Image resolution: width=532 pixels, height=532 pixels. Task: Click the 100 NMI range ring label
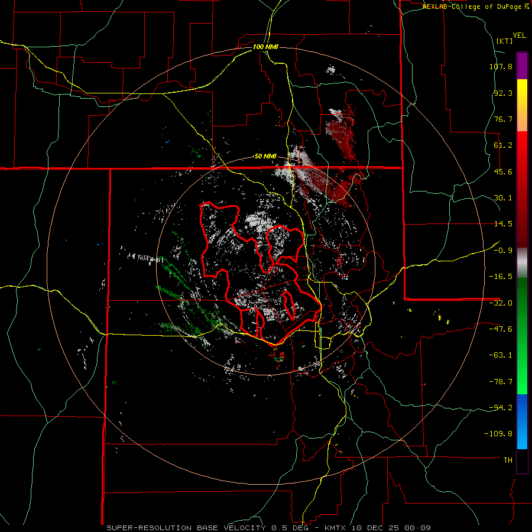coord(265,47)
